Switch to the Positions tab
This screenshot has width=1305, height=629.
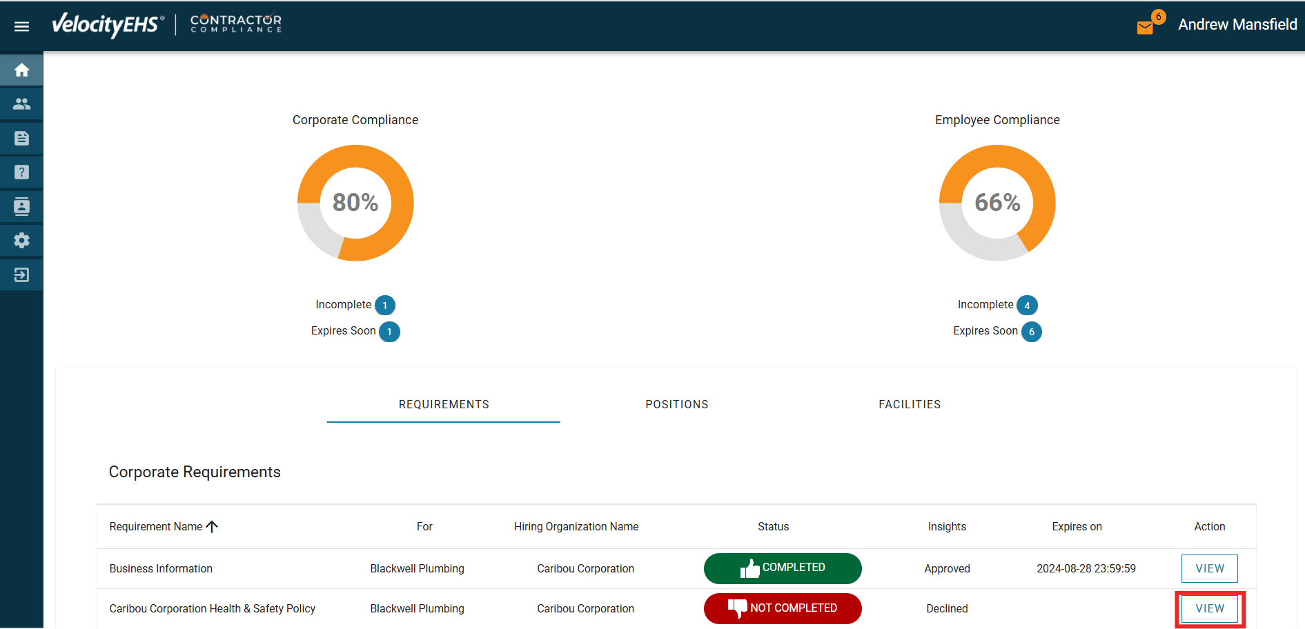coord(676,404)
